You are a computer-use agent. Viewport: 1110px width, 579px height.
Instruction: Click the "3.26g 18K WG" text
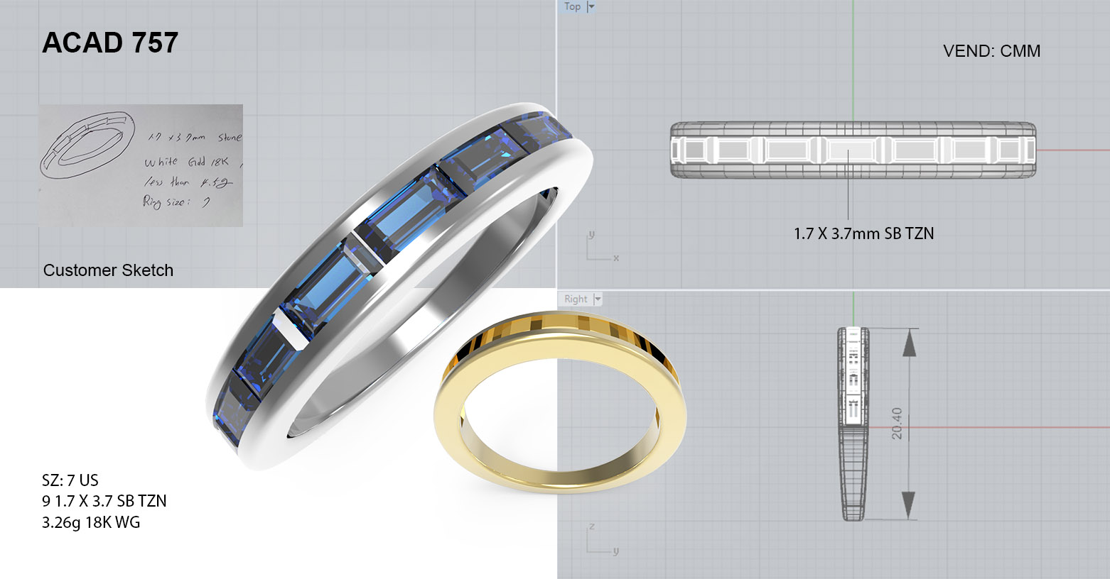[x=91, y=523]
